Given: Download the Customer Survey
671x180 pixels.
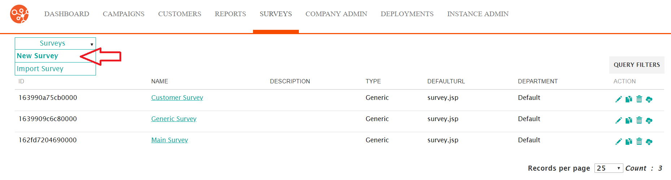Looking at the screenshot, I should (649, 100).
